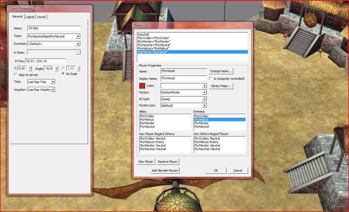This screenshot has height=212, width=349.
Task: Click the object Name input field
Action: point(54,28)
